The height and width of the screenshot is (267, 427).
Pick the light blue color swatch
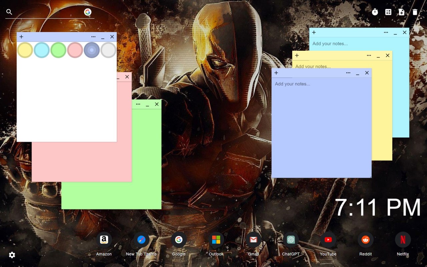(x=42, y=50)
